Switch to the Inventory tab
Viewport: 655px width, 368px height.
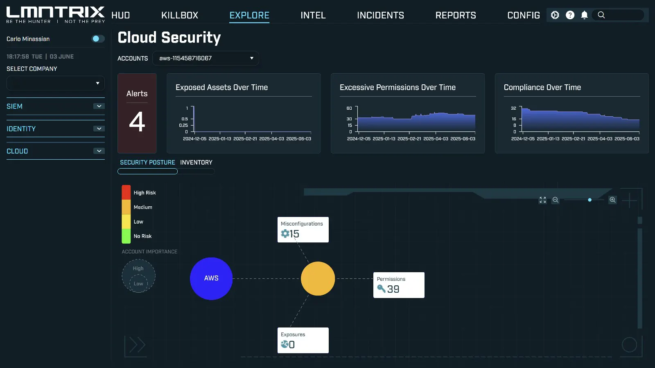point(196,163)
